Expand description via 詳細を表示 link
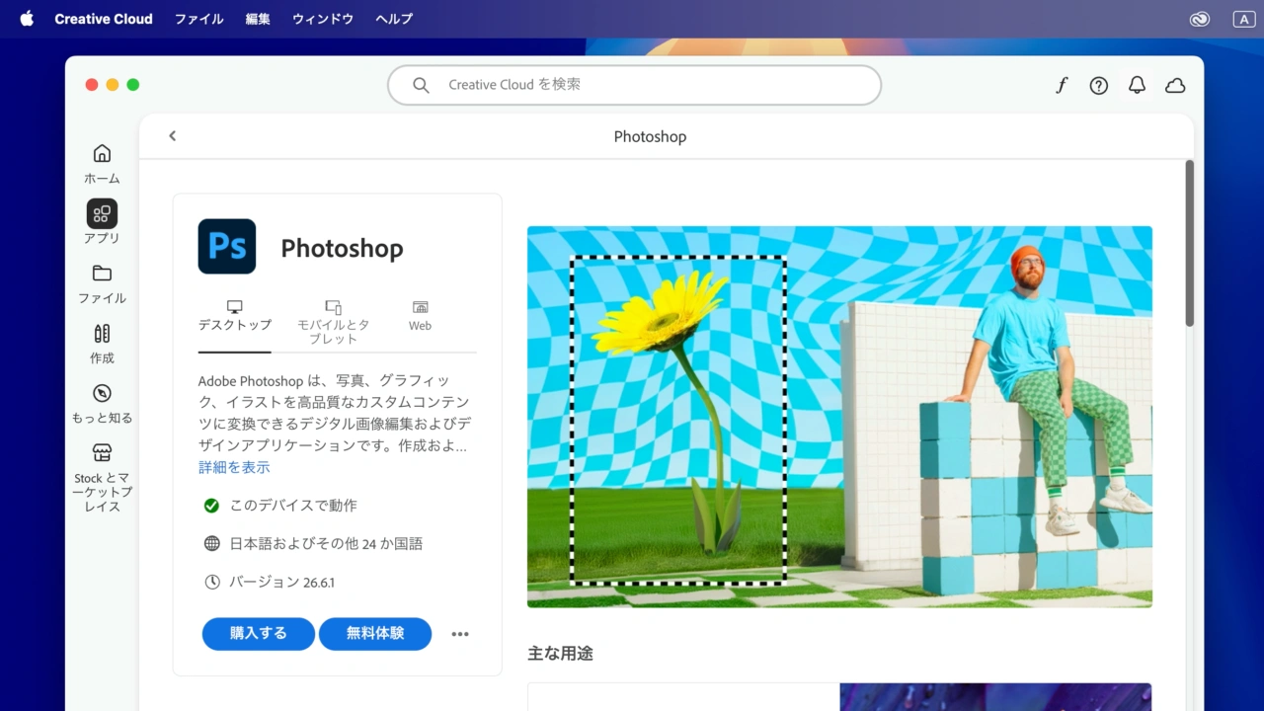Screen dimensions: 1264x711 (x=234, y=467)
